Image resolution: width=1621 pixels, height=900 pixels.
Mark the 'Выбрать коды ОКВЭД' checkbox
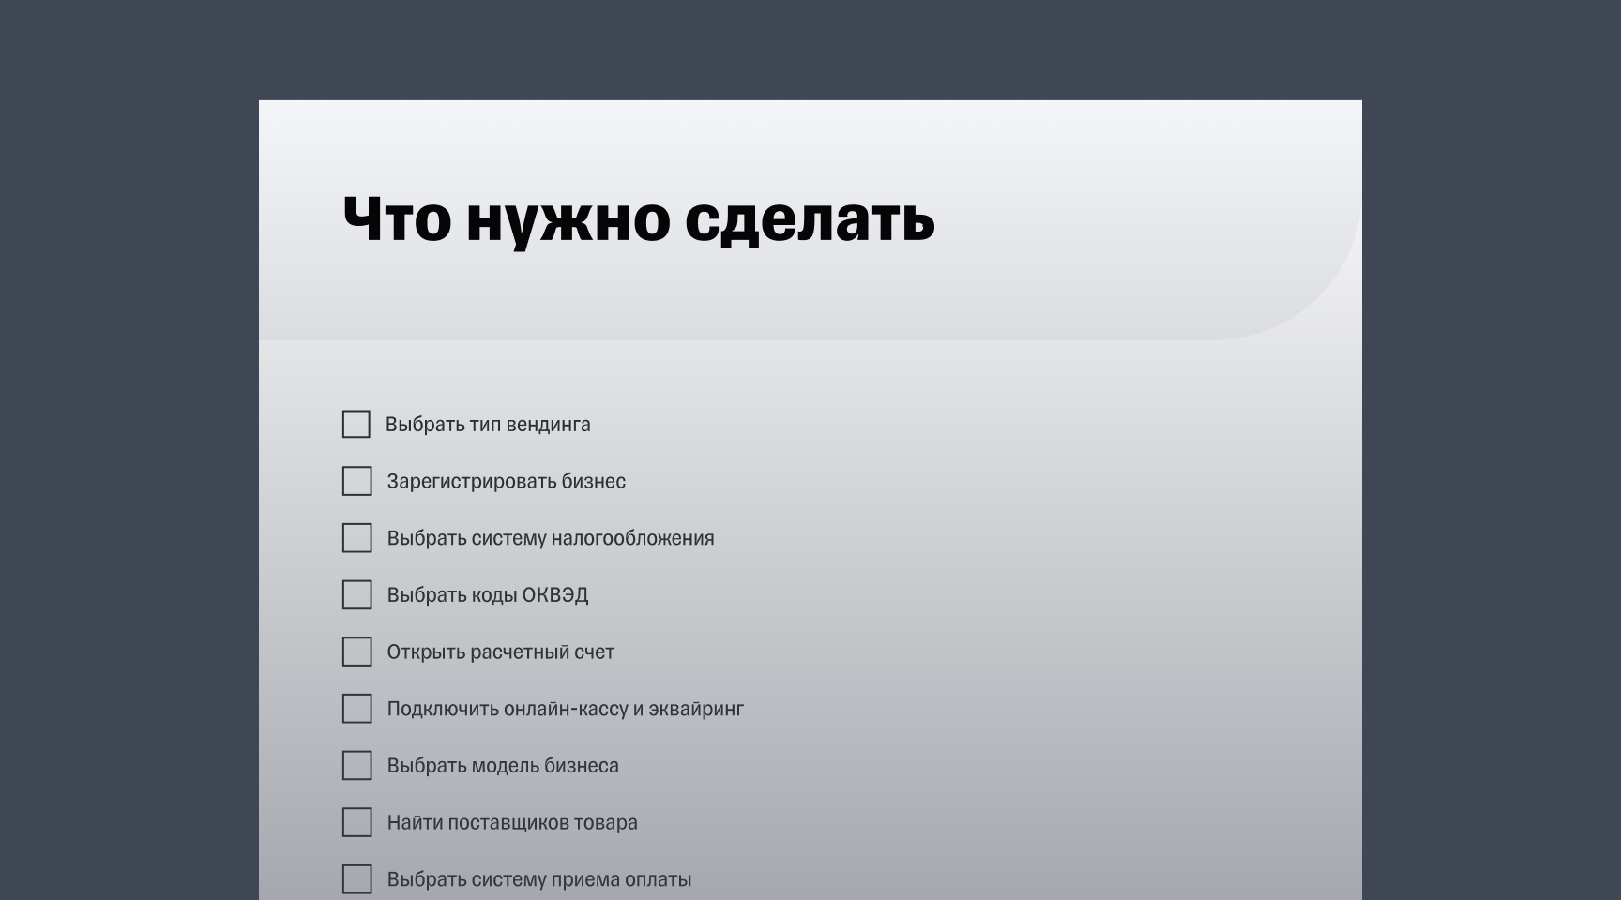tap(356, 594)
